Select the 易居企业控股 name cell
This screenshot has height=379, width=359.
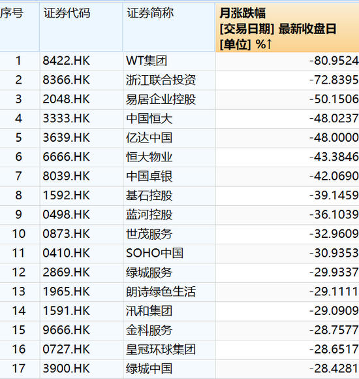click(169, 99)
